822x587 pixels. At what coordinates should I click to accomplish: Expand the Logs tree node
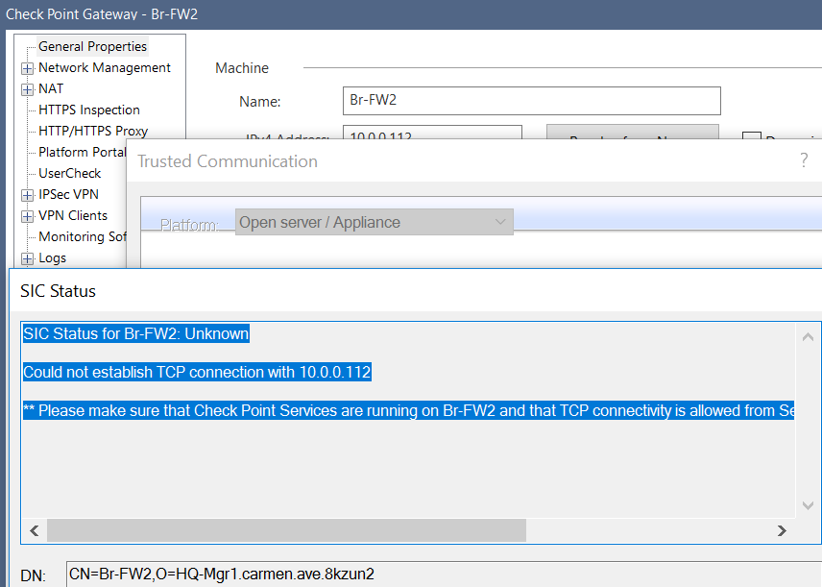point(27,258)
